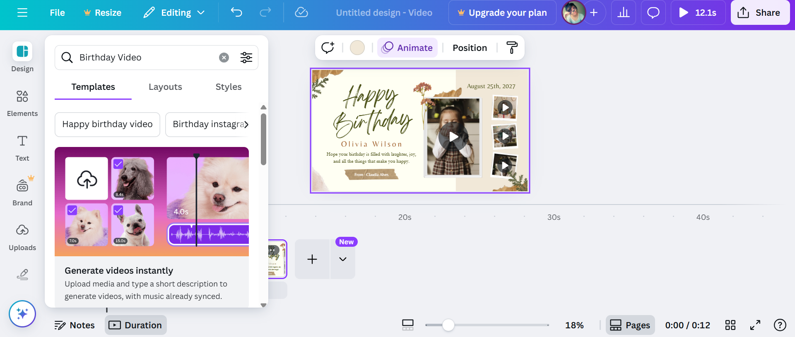Viewport: 795px width, 337px height.
Task: Open the Uploads sidebar panel
Action: pyautogui.click(x=22, y=238)
